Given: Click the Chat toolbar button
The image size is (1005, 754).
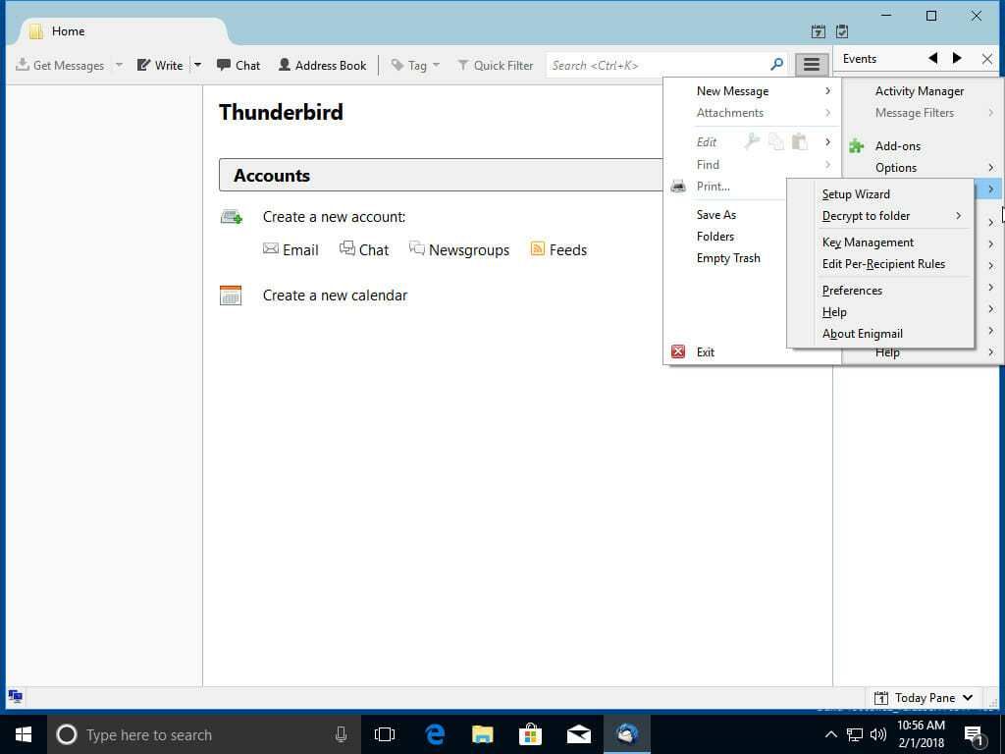Looking at the screenshot, I should (x=238, y=66).
